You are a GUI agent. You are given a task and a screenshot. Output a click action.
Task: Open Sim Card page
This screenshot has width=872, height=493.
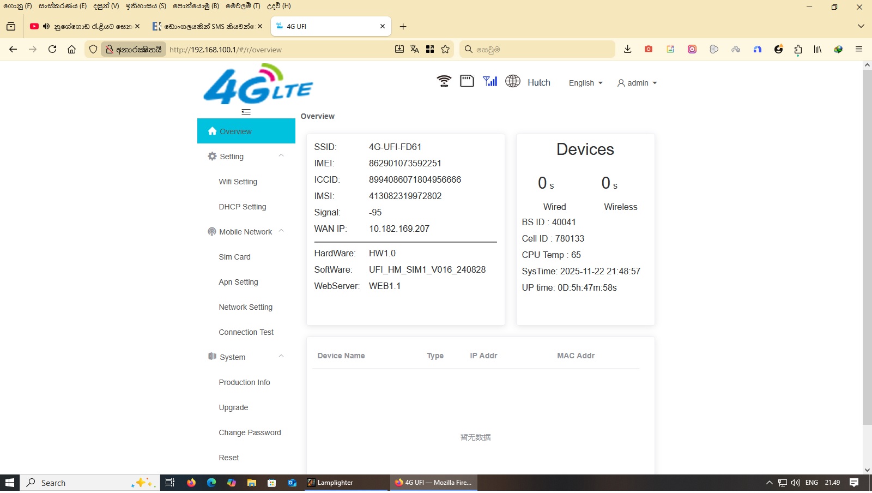235,257
